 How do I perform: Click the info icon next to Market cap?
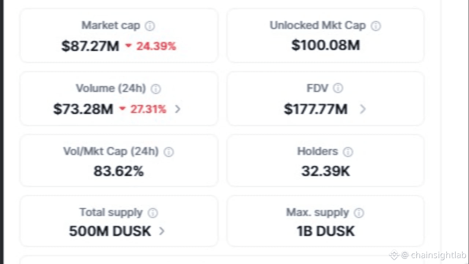[x=150, y=26]
